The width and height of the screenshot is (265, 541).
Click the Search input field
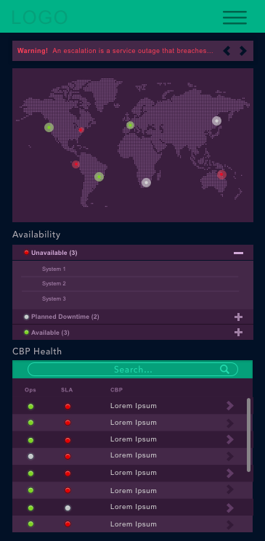[133, 369]
